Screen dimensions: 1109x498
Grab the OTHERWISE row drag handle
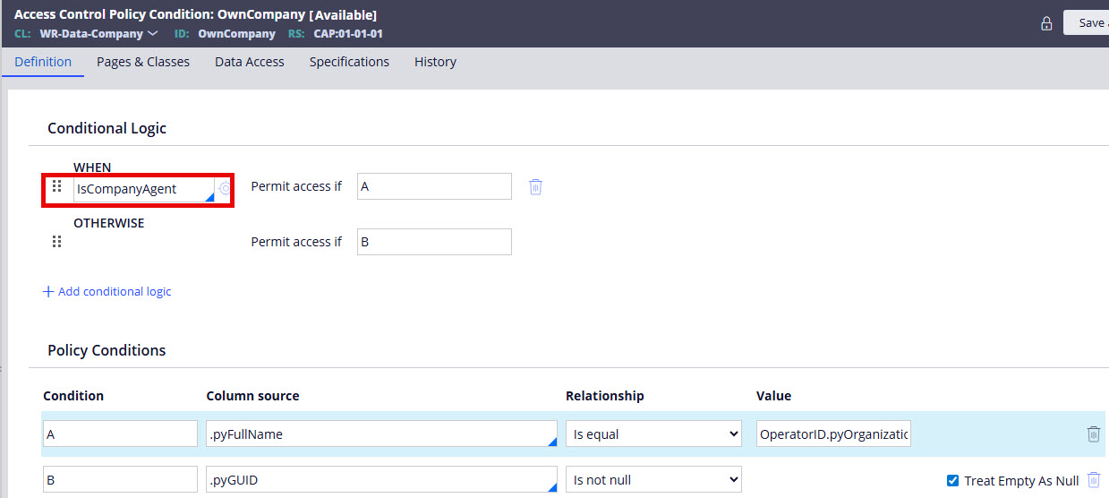click(x=56, y=242)
